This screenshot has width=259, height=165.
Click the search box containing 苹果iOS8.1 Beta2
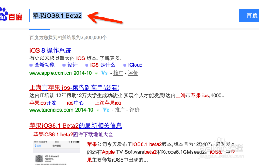pyautogui.click(x=134, y=15)
